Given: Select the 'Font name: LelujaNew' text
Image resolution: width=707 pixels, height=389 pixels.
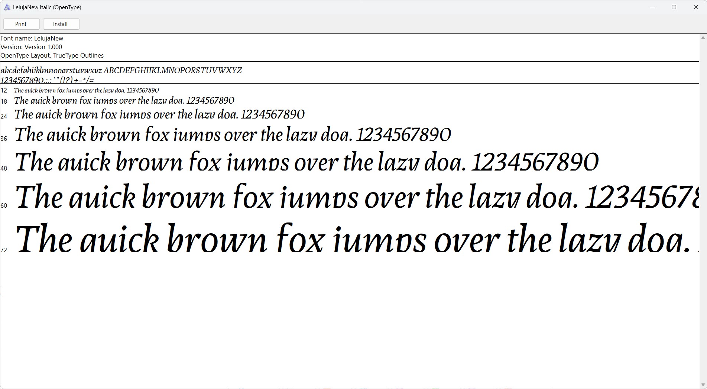Looking at the screenshot, I should click(x=32, y=38).
